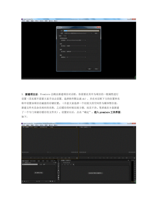Click the search field in the Project panel
Viewport: 142px width, 201px height.
tap(30, 164)
